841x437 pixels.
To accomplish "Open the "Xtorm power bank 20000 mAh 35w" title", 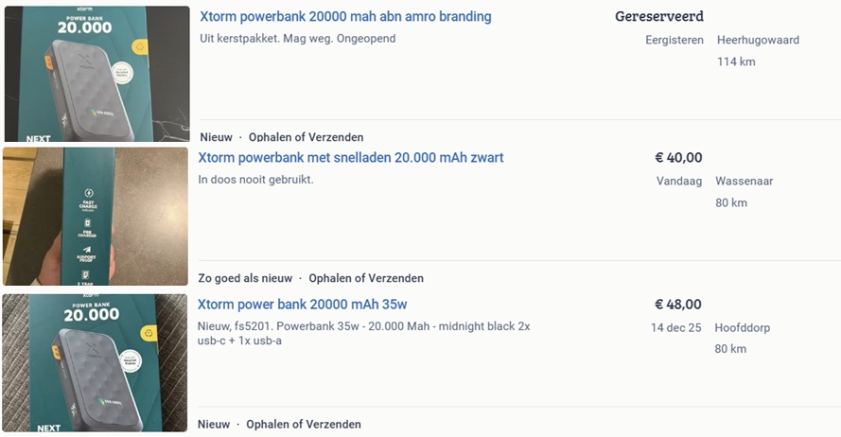I will click(302, 305).
